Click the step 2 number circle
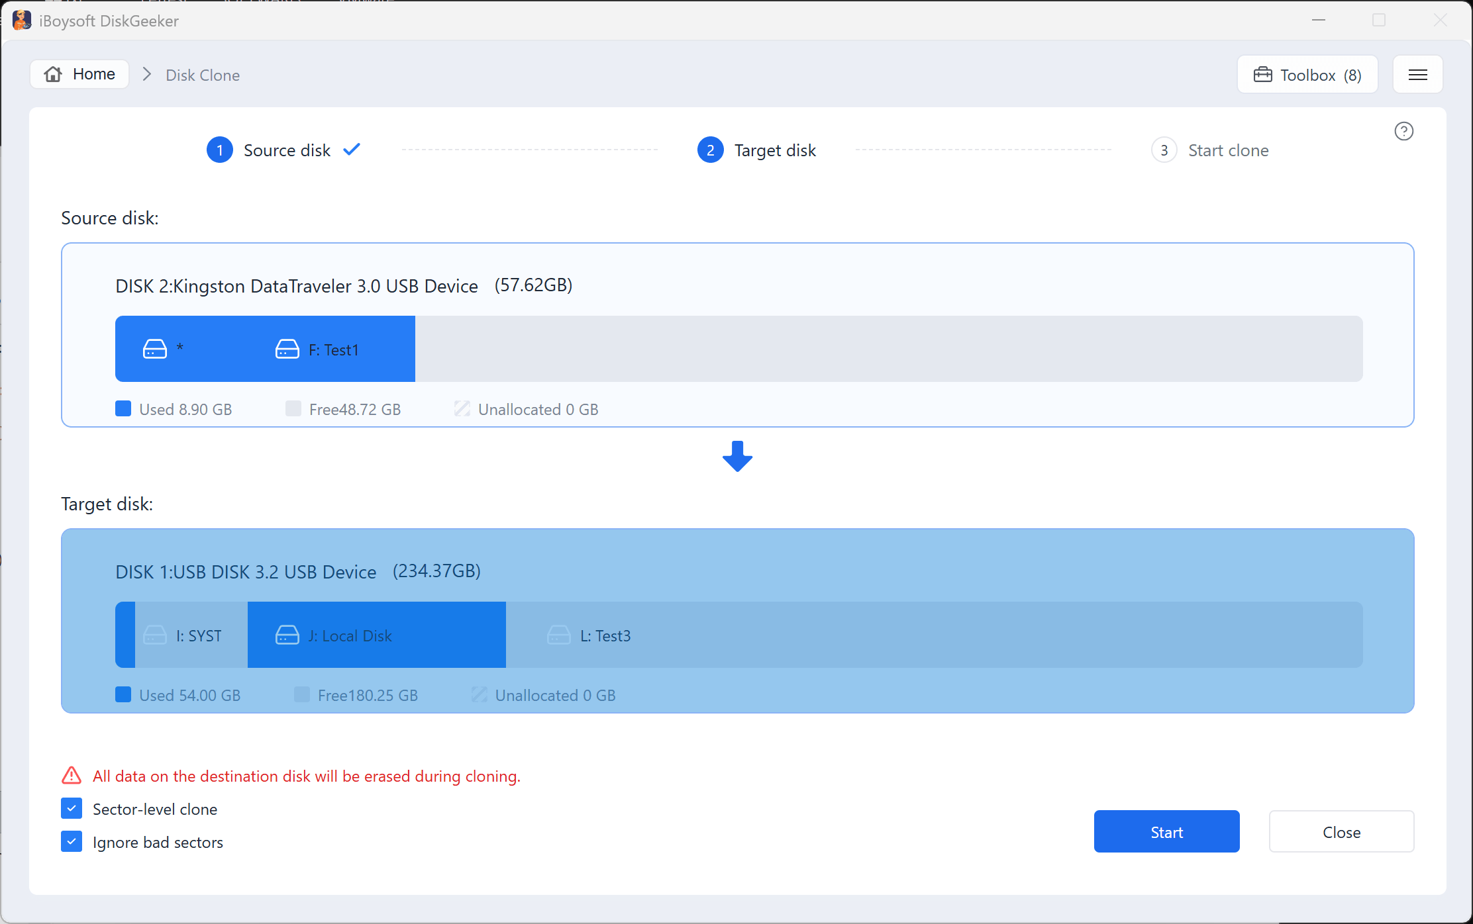 (710, 150)
